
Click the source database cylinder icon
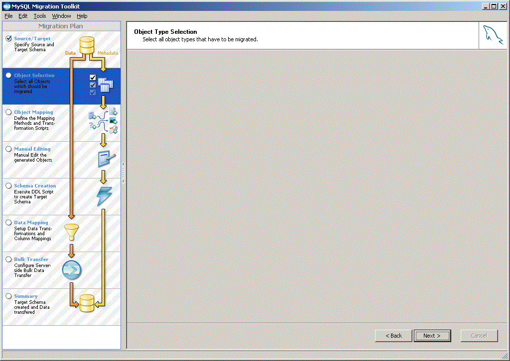(x=87, y=44)
